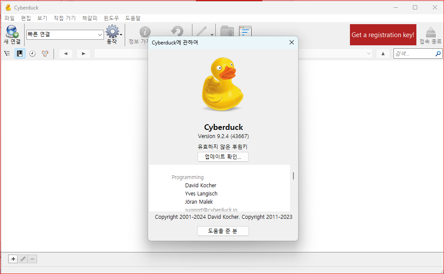Close the Cyberduck에 관하여 dialog

pyautogui.click(x=291, y=42)
